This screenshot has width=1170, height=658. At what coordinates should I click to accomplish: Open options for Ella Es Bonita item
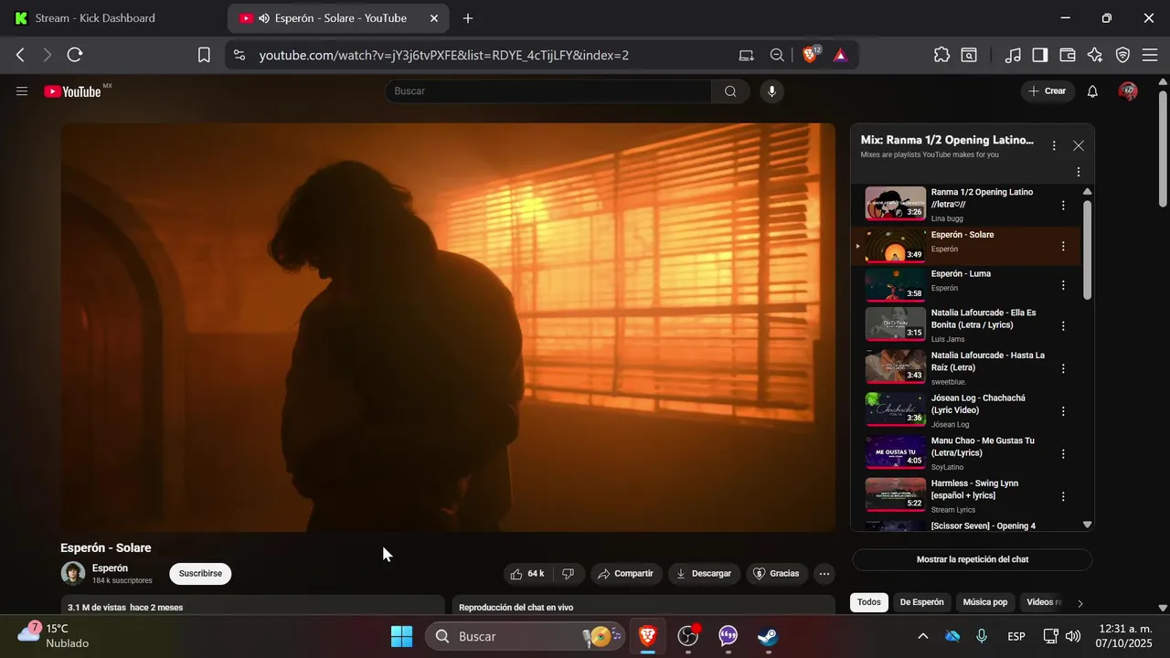(1063, 326)
